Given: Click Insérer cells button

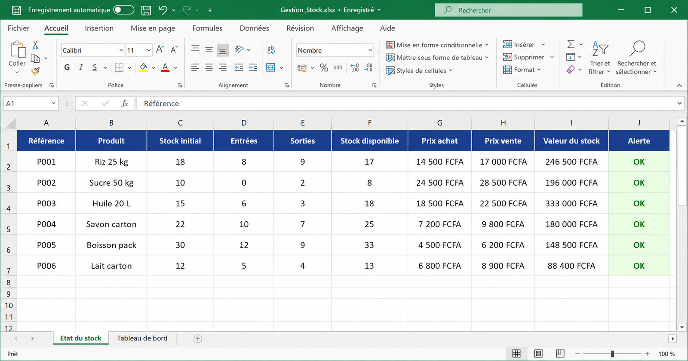Looking at the screenshot, I should point(519,44).
